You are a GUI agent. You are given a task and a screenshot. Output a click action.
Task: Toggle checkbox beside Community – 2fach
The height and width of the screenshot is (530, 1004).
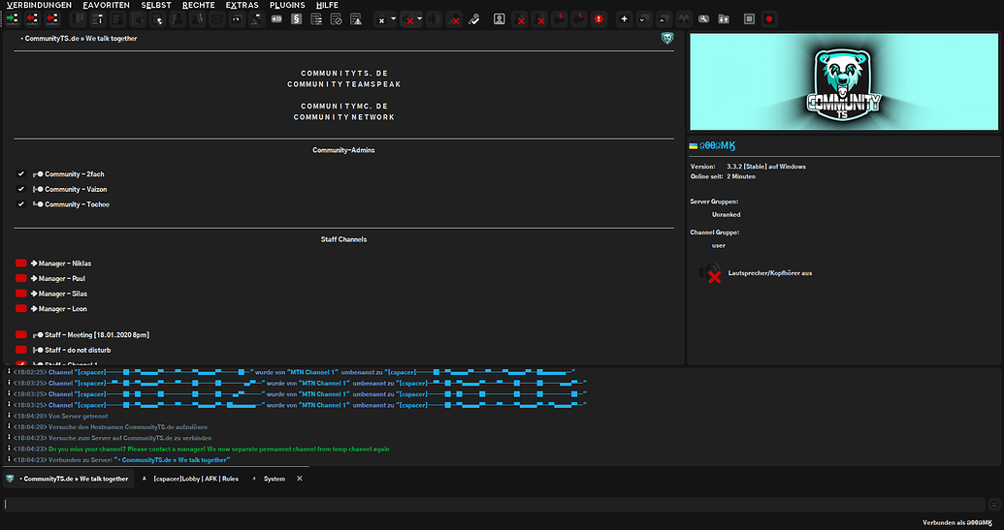20,174
